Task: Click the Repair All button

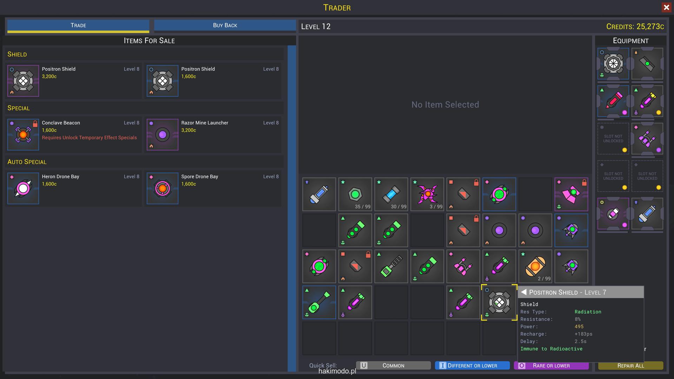Action: (x=630, y=366)
